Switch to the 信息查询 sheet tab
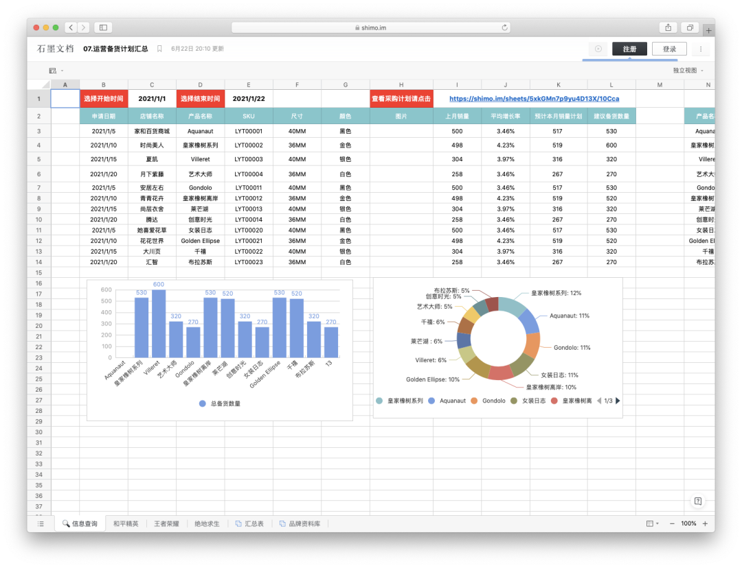Viewport: 742px width, 568px height. click(x=80, y=523)
